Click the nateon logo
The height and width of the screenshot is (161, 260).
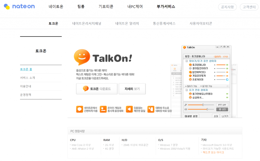coord(19,6)
